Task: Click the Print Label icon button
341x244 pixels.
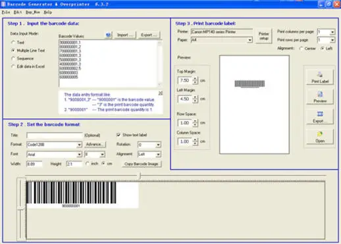Action: (x=320, y=78)
